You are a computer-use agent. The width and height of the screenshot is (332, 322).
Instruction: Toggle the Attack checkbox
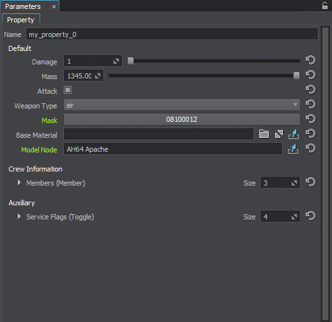(x=68, y=90)
